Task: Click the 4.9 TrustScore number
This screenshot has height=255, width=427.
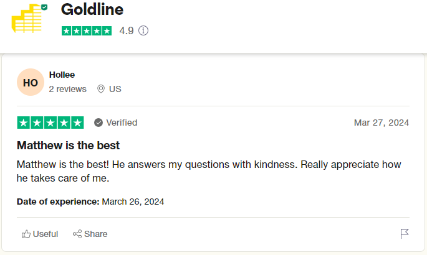Action: coord(127,30)
